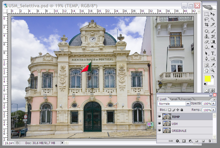
Task: Click the zoom percentage field in status bar
Action: tap(9, 143)
